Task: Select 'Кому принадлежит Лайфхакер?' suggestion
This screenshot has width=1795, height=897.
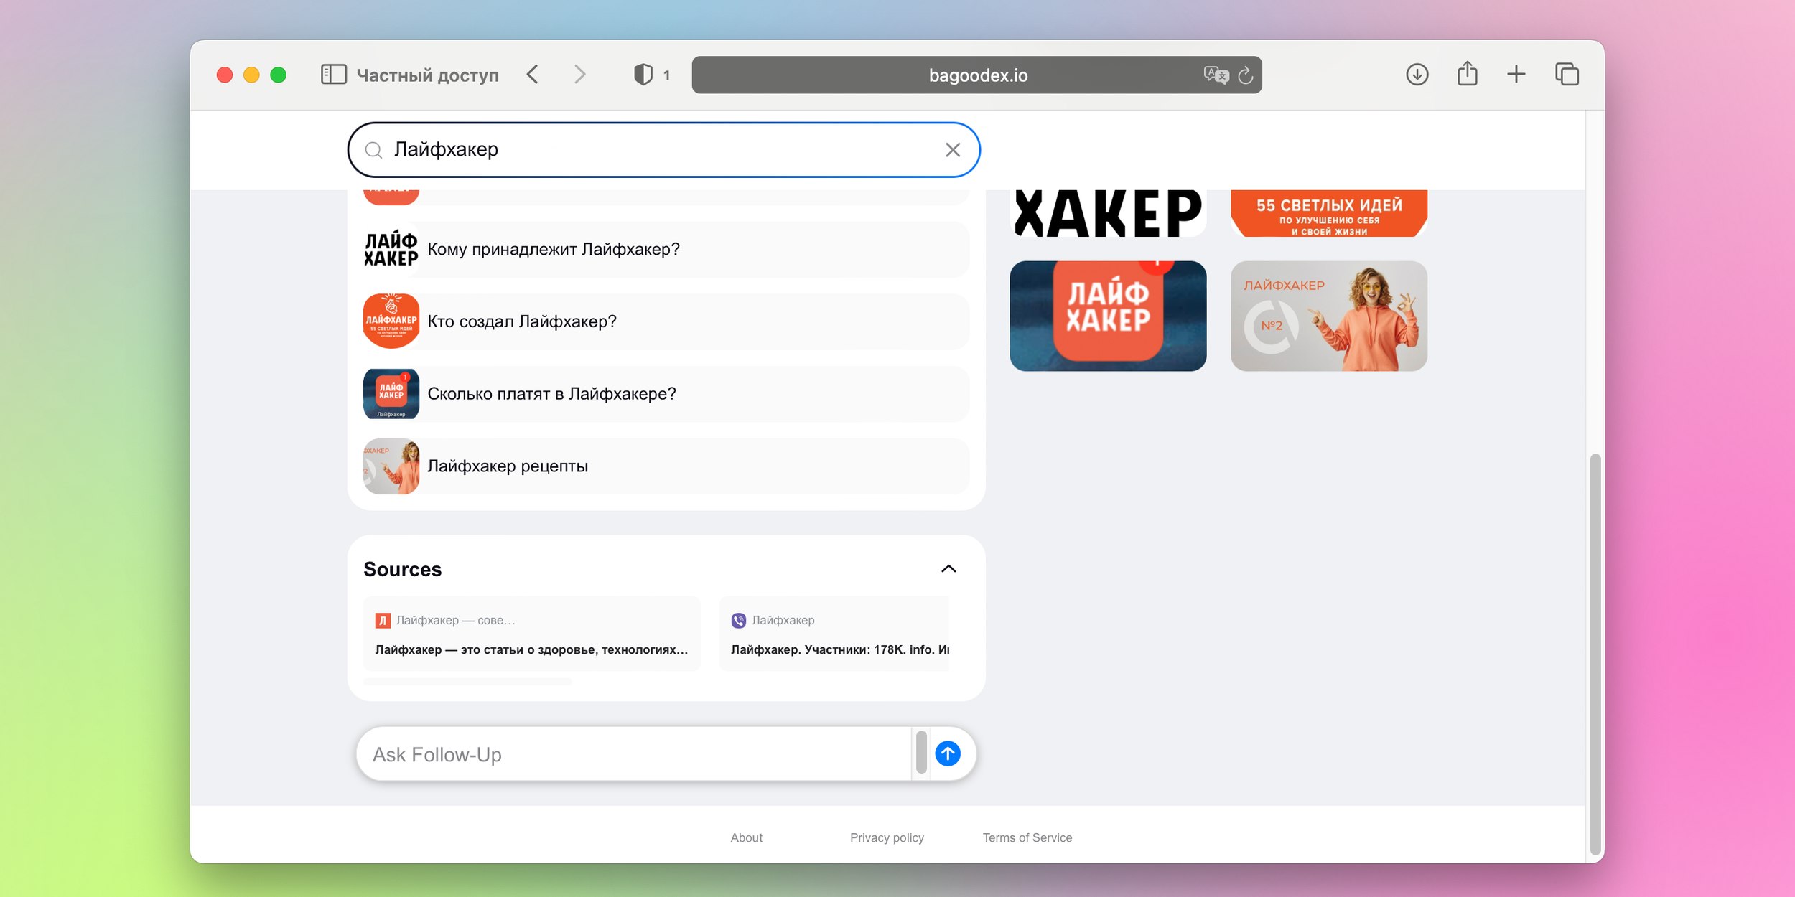Action: [666, 249]
